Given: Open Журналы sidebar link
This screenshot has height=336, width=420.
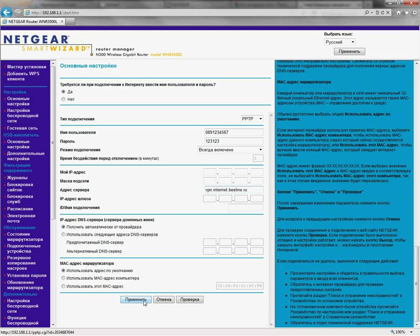Looking at the screenshot, I should click(17, 178).
